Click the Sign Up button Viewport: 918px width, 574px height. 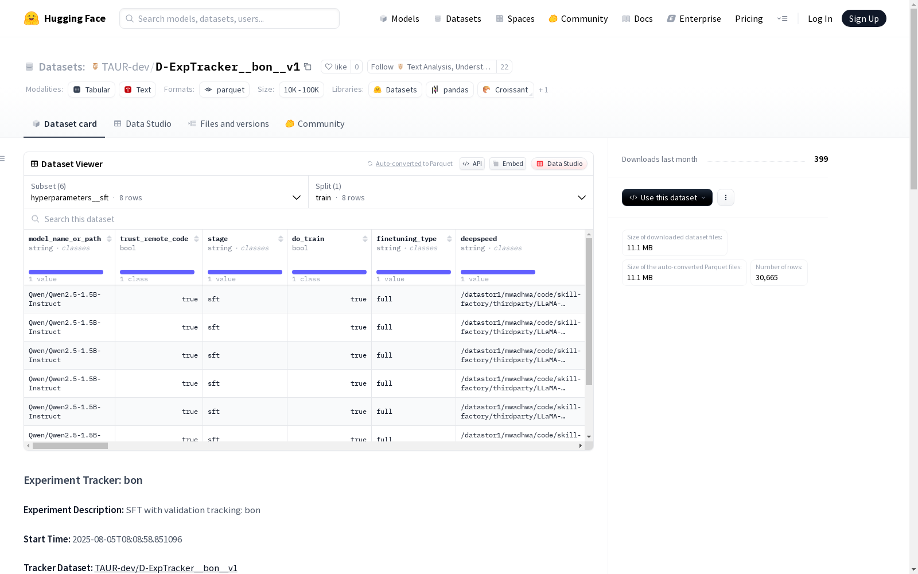point(864,18)
